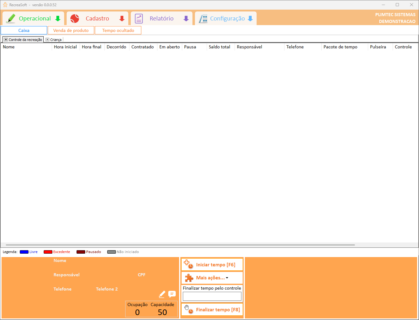Switch to the Venda de produto tab
Image resolution: width=419 pixels, height=320 pixels.
tap(71, 30)
